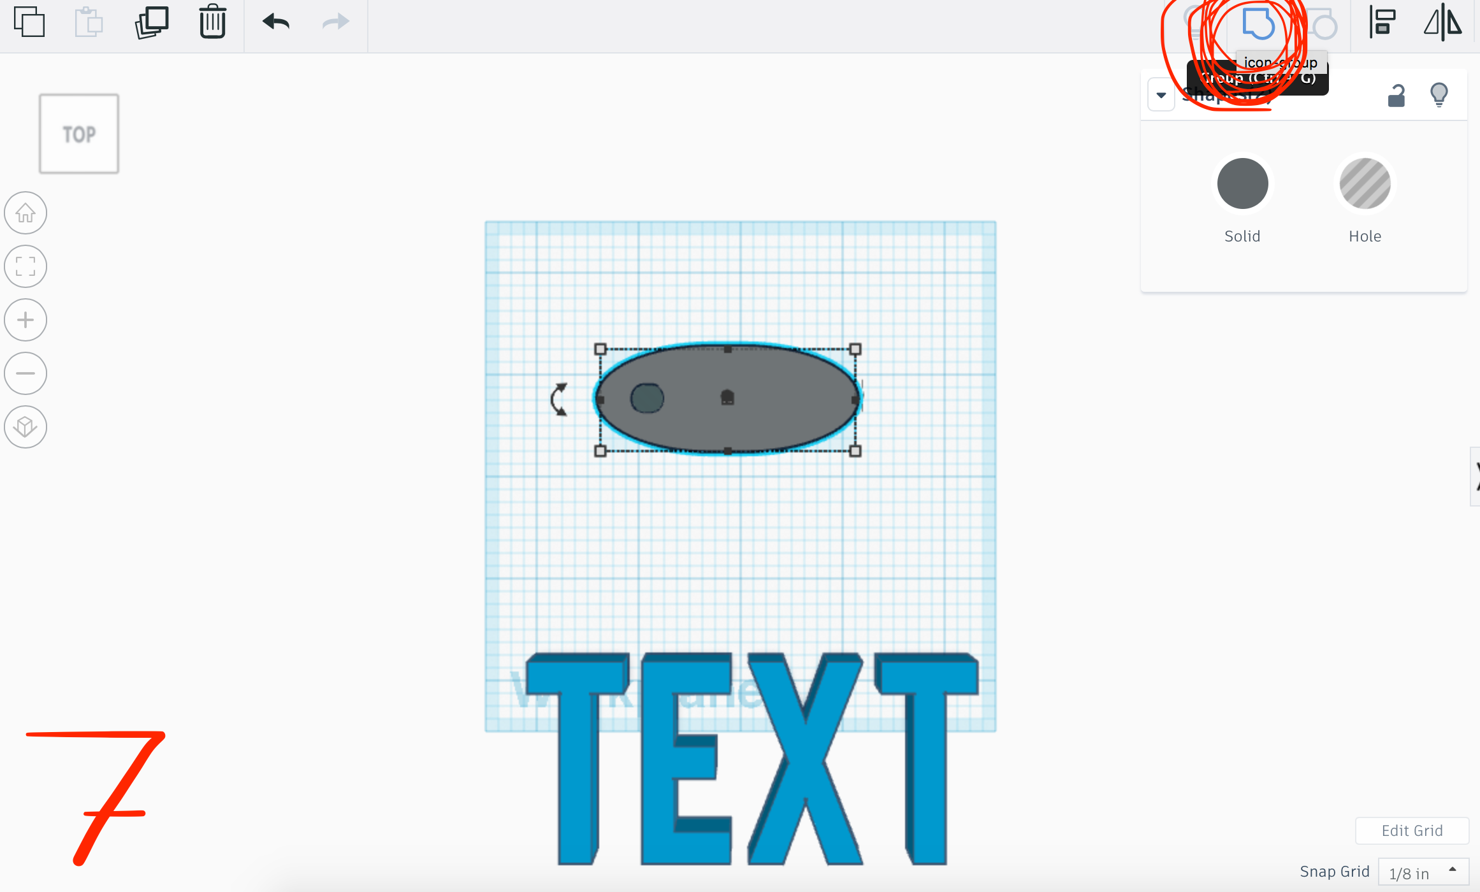Image resolution: width=1480 pixels, height=892 pixels.
Task: Hide selected shape with lightbulb icon
Action: pyautogui.click(x=1439, y=96)
